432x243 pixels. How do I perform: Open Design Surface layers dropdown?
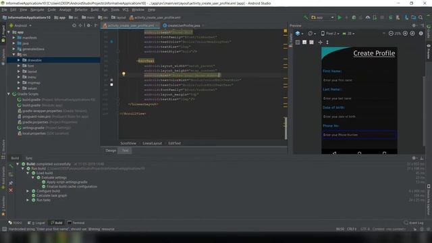pyautogui.click(x=299, y=33)
